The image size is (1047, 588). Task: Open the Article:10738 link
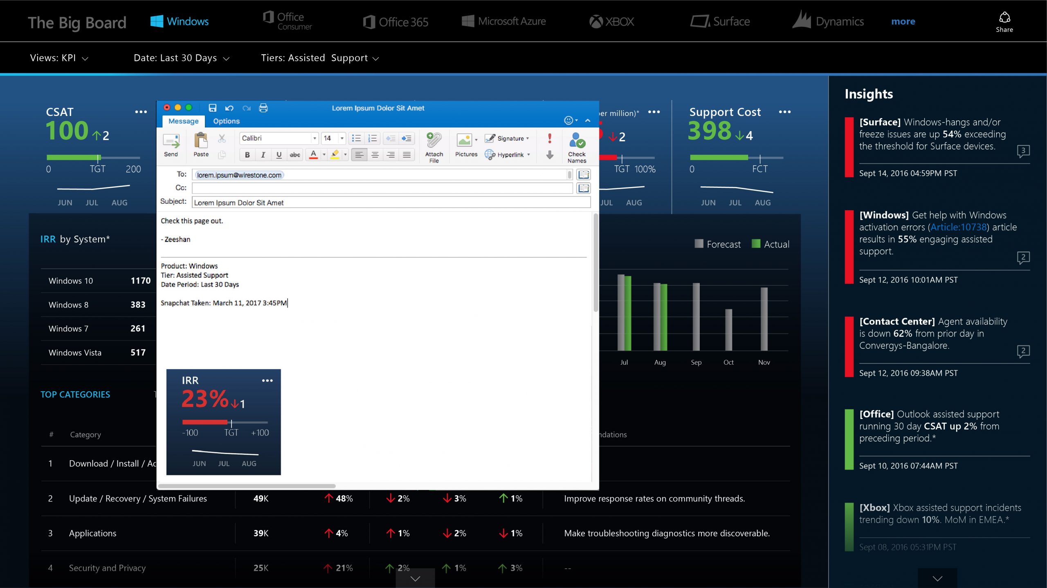click(959, 227)
